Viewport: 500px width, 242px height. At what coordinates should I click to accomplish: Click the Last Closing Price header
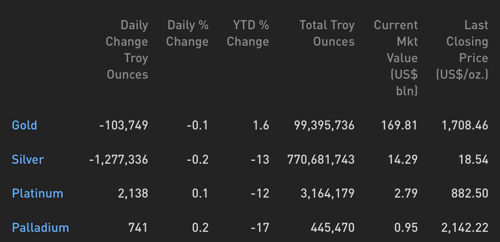(462, 50)
